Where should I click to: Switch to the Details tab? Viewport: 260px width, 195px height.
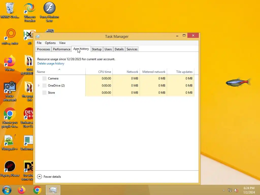119,49
